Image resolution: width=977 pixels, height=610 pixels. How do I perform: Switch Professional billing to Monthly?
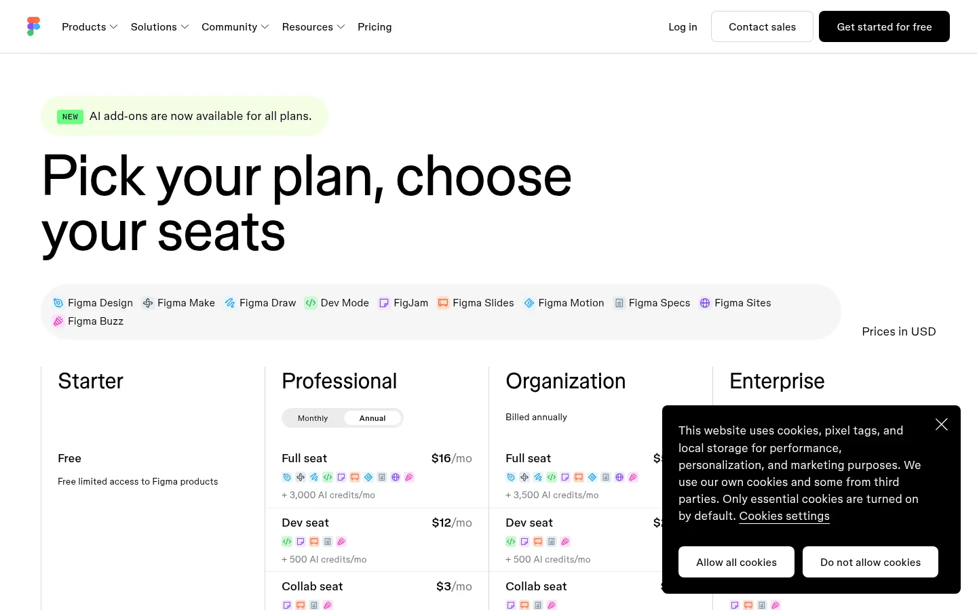tap(313, 418)
